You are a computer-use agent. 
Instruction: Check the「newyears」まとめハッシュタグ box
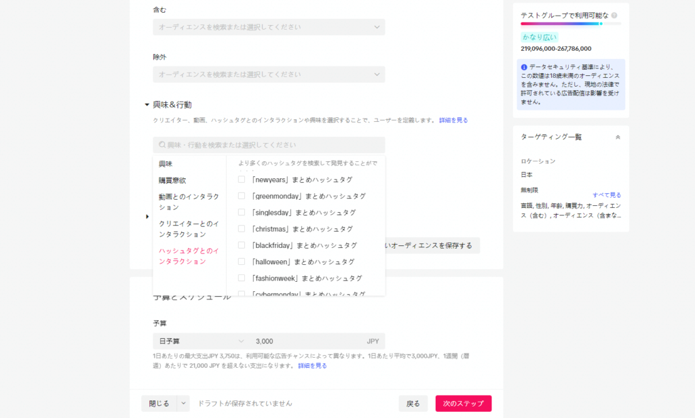coord(242,180)
